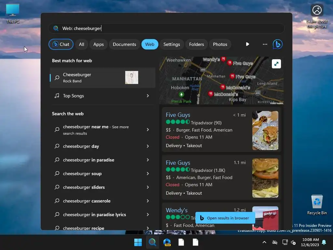Select the Folders filter tab
This screenshot has height=250, width=333.
point(196,44)
